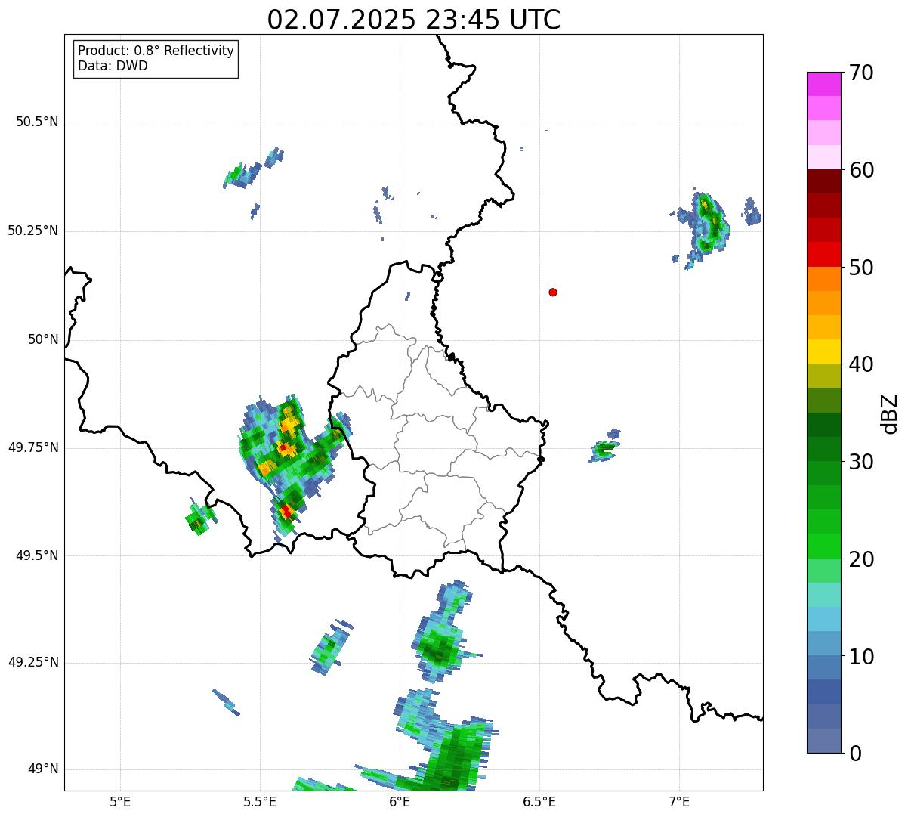The height and width of the screenshot is (817, 908).
Task: Click the 5.5°E longitude label
Action: (x=260, y=801)
